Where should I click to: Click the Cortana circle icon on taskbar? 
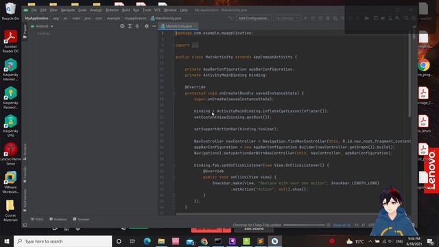coord(119,241)
